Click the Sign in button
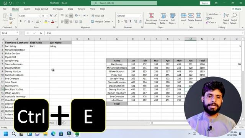245x138 pixels. coord(205,3)
